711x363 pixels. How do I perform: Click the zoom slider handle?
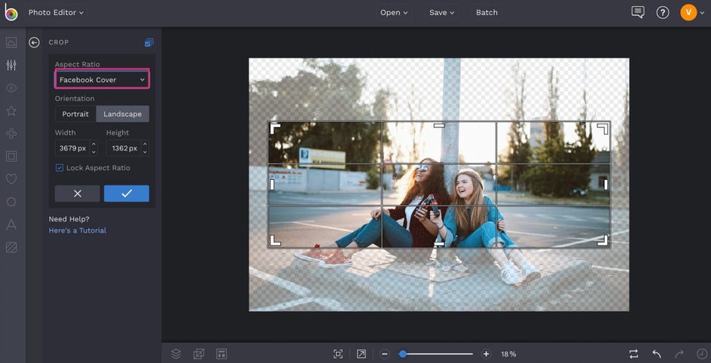(403, 354)
